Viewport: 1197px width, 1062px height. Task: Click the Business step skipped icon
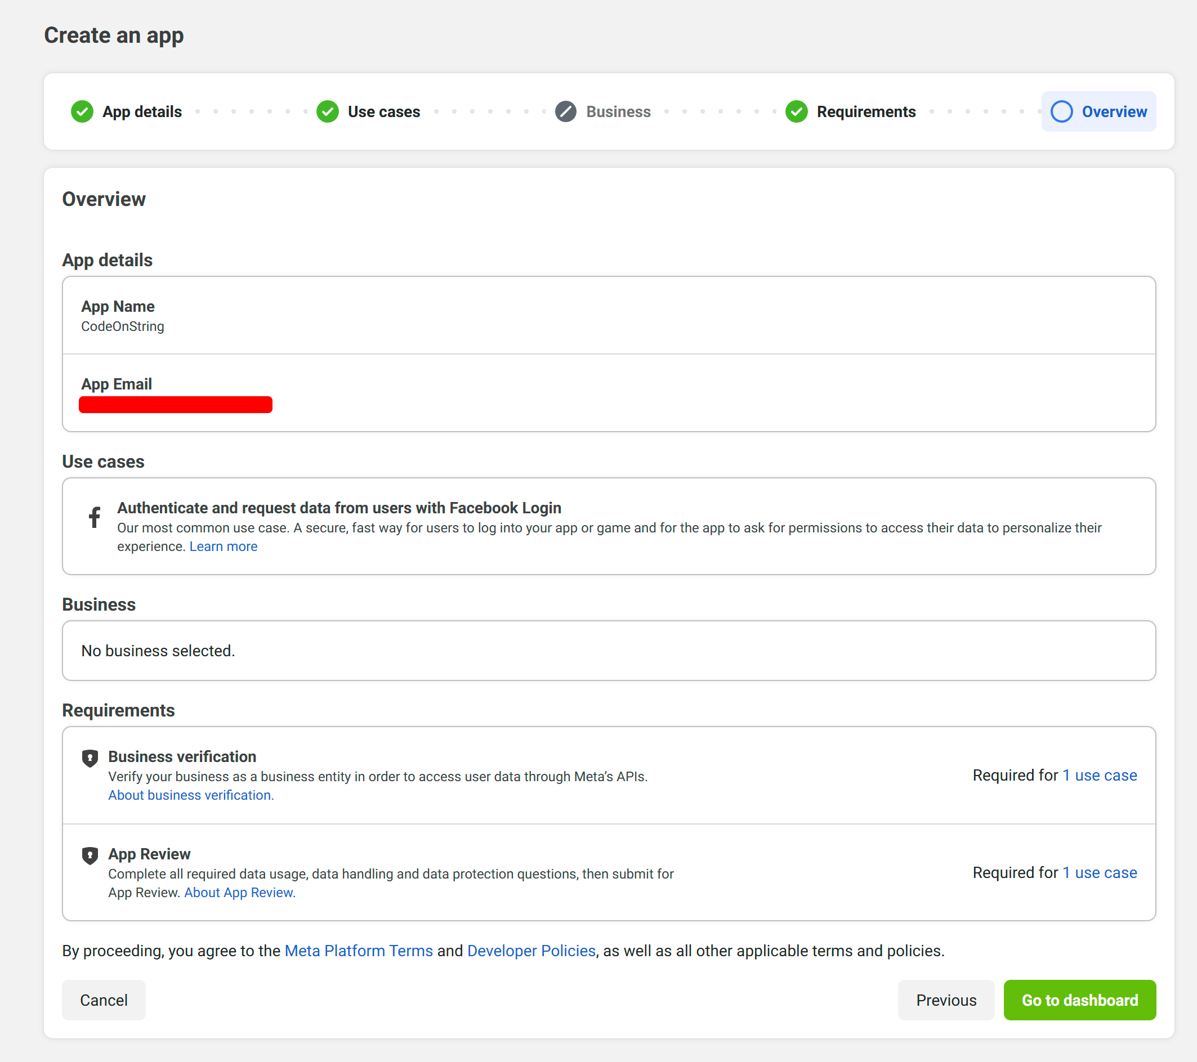pos(566,111)
